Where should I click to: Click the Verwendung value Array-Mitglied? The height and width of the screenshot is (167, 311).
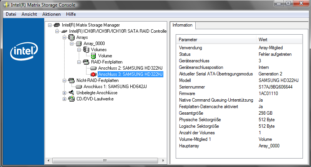pos(271,48)
